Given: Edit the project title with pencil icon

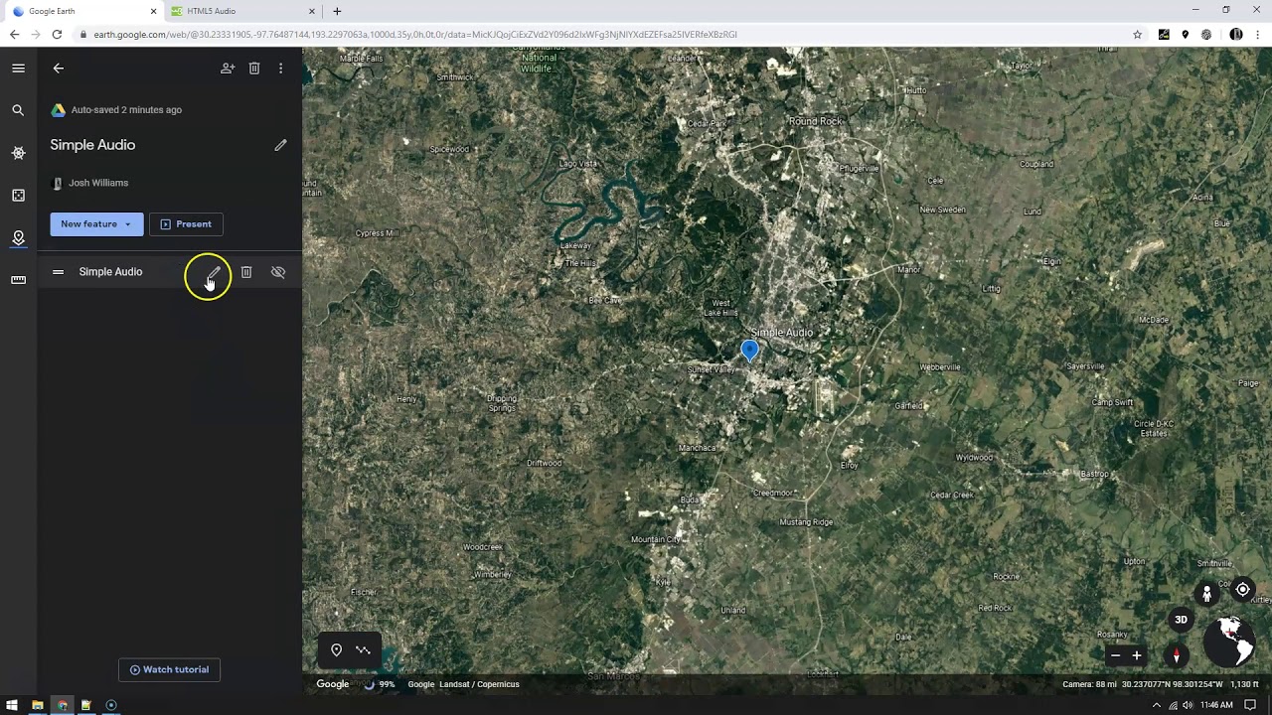Looking at the screenshot, I should click(x=280, y=145).
